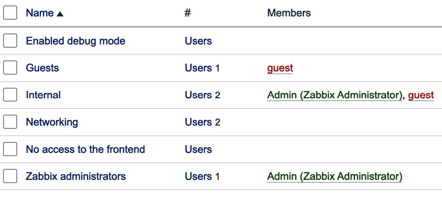
Task: Open the Networking user group
Action: tap(52, 122)
